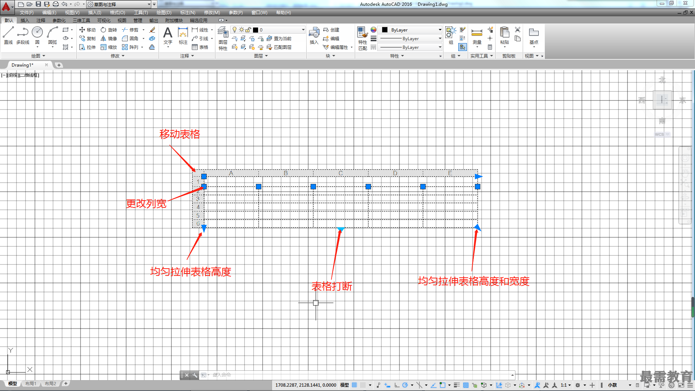Insert a Table (表格)
Image resolution: width=695 pixels, height=391 pixels.
point(200,47)
